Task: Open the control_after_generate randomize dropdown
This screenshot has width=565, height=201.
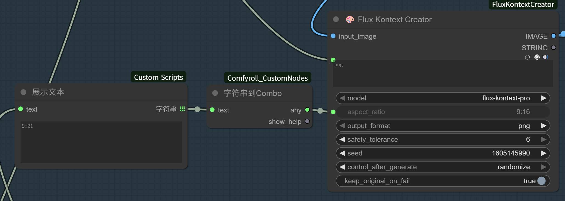Action: pyautogui.click(x=443, y=167)
